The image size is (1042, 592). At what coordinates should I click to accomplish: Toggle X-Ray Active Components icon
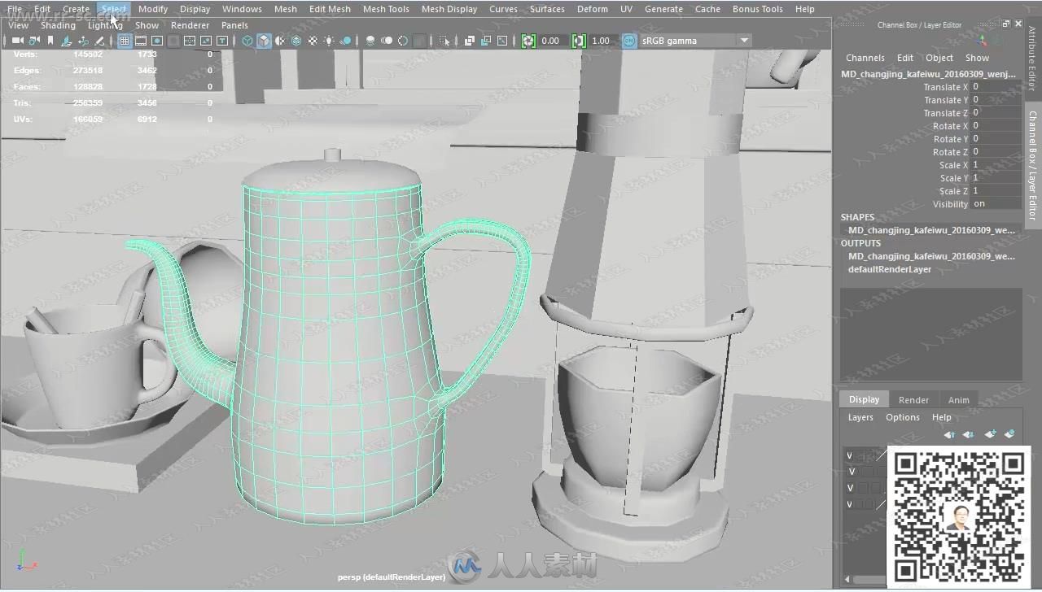[486, 41]
